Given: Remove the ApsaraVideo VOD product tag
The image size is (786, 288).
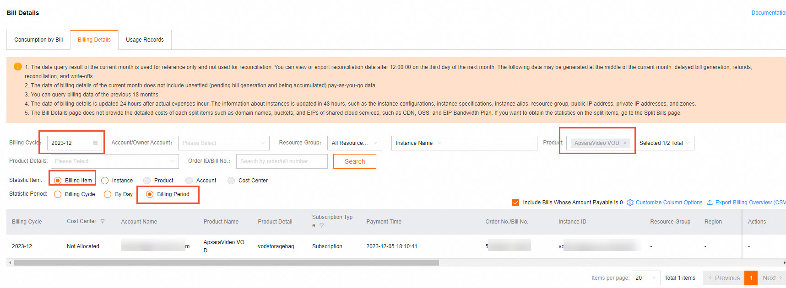Looking at the screenshot, I should [624, 143].
